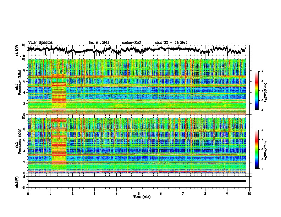Click the "station=KAP" header text
Viewport: 281px width, 217px height.
(x=131, y=43)
